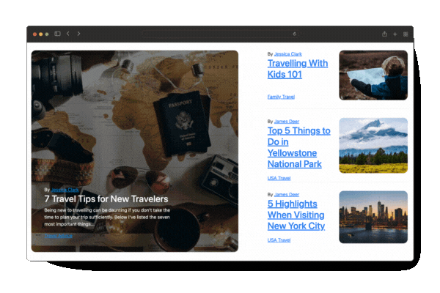Open a new tab with plus icon

click(x=395, y=34)
